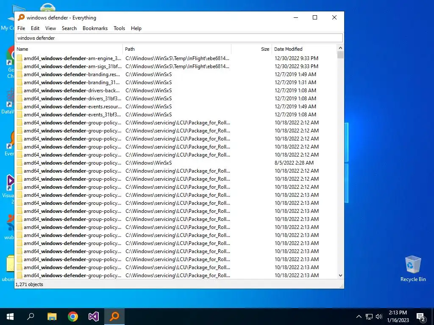Select folder icon of am-engine_3... row

coord(19,58)
